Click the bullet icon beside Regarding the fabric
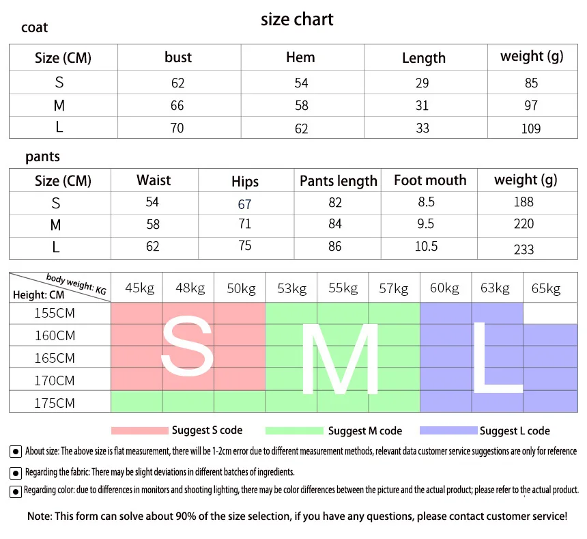587x539 pixels. 15,473
